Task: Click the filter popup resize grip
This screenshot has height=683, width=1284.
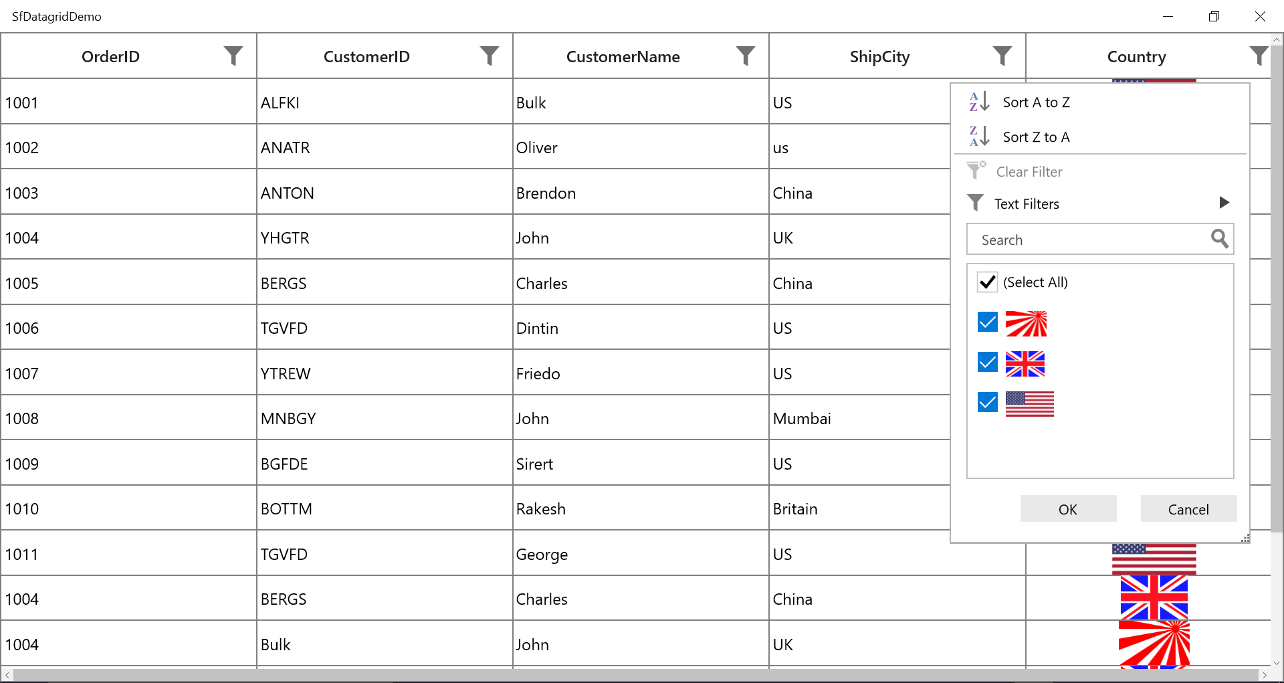Action: (x=1245, y=538)
